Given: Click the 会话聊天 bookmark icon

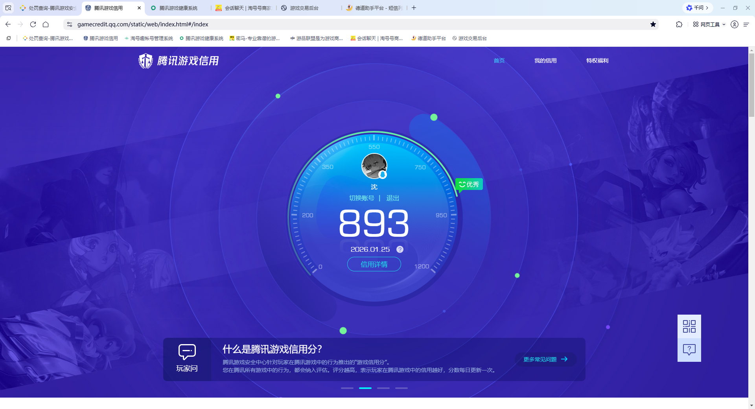Looking at the screenshot, I should coord(353,38).
